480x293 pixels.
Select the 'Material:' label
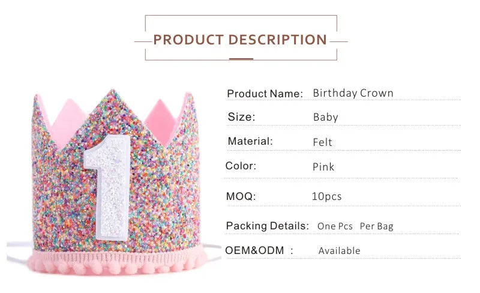[x=250, y=141]
